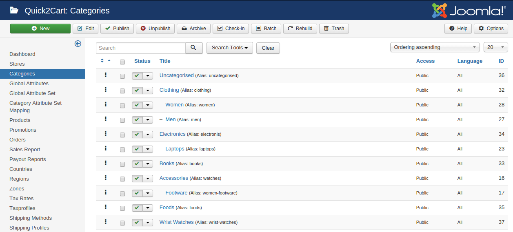Click the green status check for Books
Image resolution: width=513 pixels, height=232 pixels.
pos(137,164)
